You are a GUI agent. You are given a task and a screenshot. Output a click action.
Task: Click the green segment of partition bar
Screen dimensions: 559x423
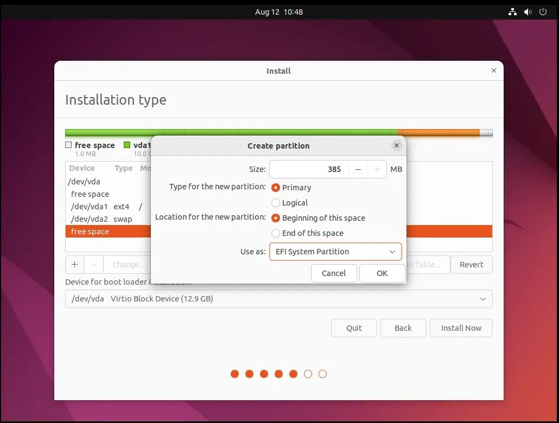[231, 132]
